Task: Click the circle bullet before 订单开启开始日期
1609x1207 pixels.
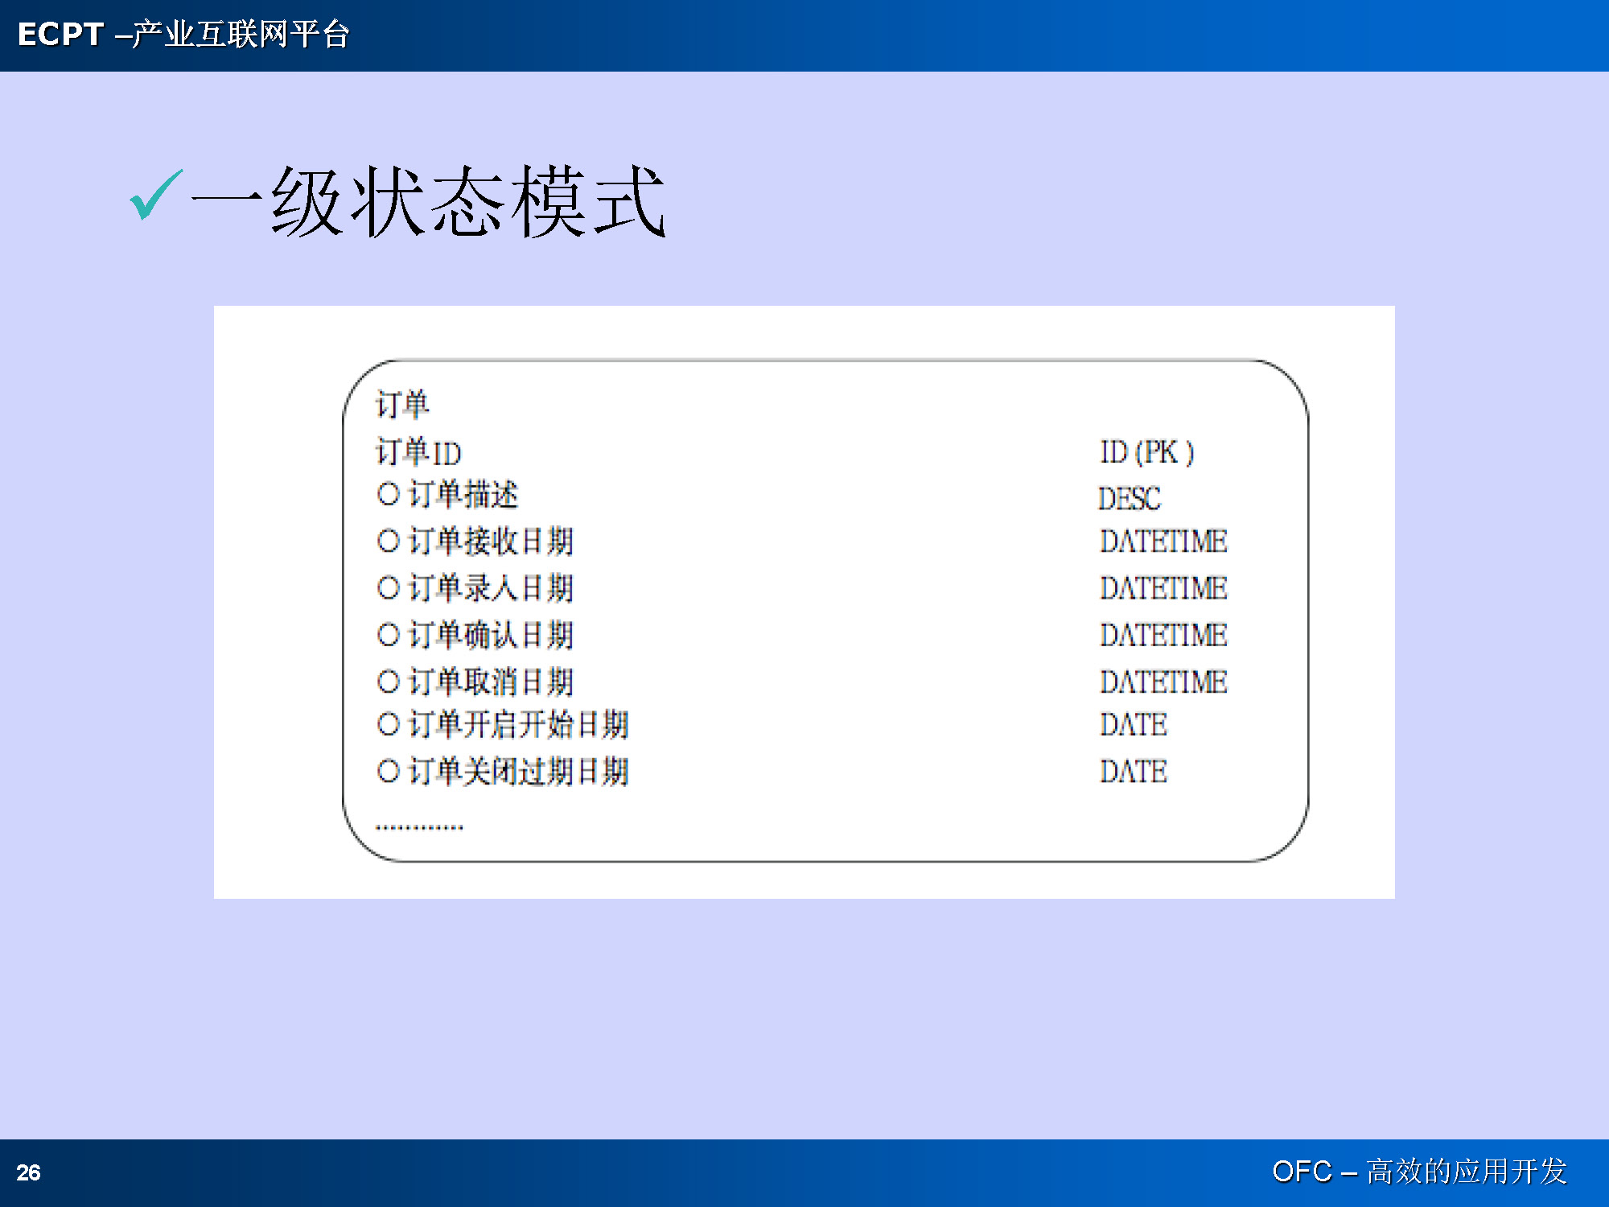Action: coord(389,724)
